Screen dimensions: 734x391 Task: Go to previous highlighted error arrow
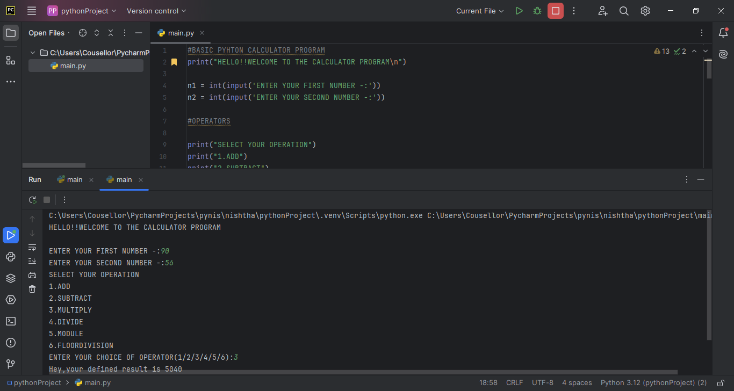(x=694, y=51)
